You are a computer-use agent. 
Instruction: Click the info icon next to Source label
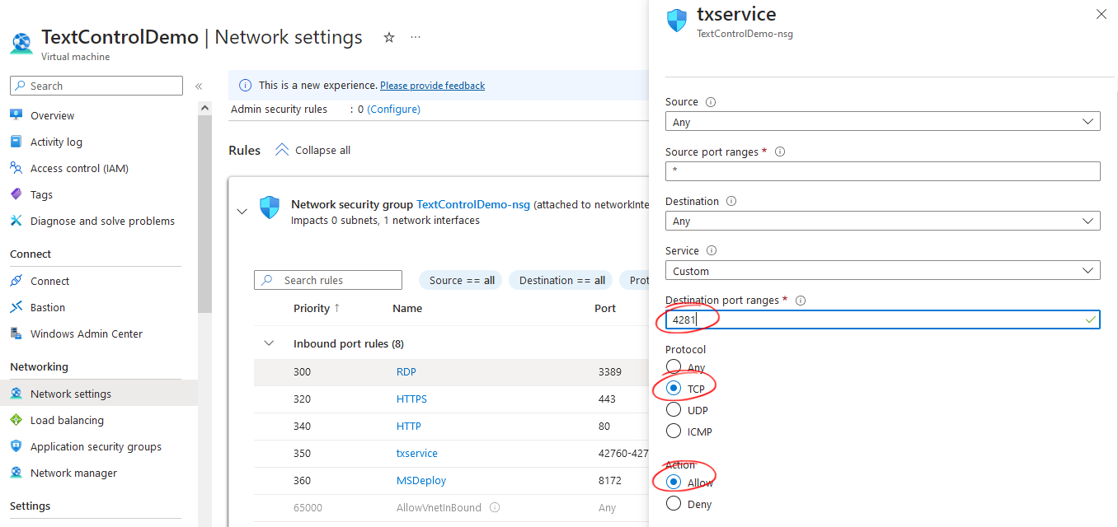tap(711, 102)
